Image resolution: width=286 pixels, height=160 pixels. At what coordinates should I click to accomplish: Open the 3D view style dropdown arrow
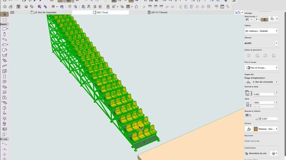click(x=242, y=12)
